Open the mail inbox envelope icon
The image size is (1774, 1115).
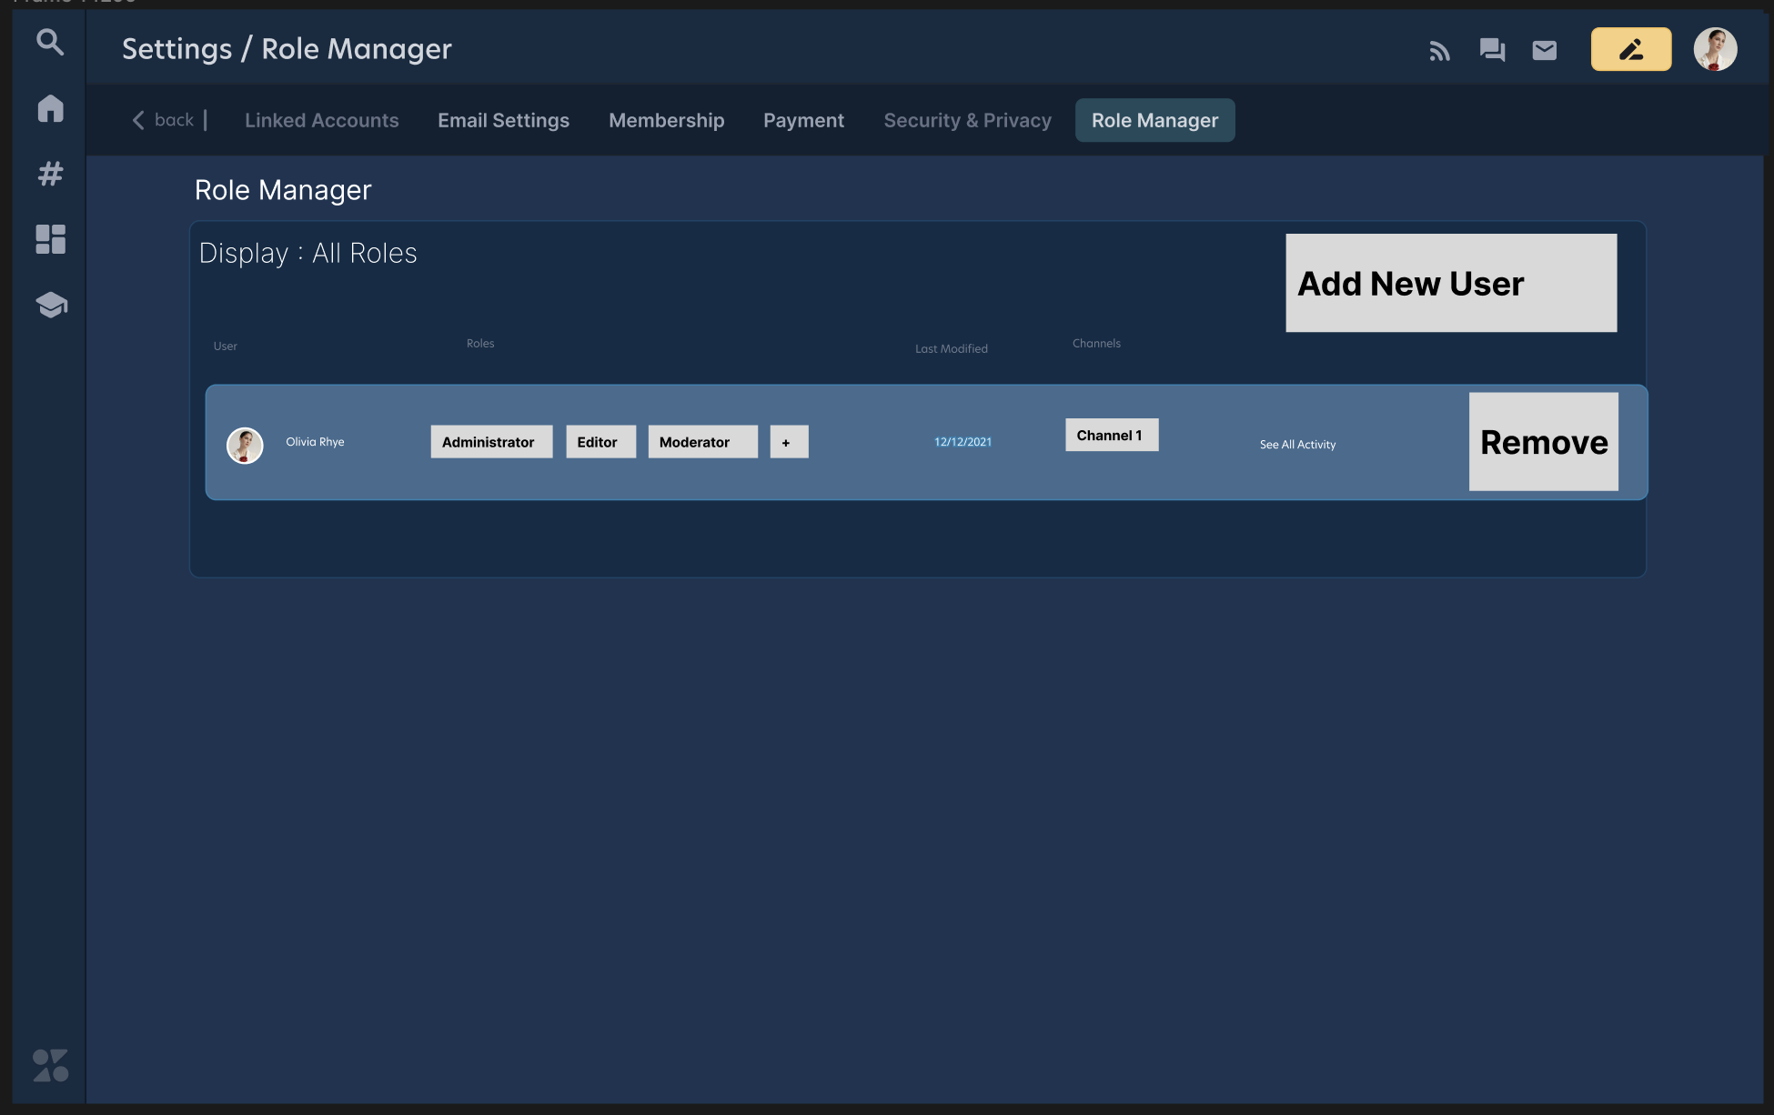[1544, 51]
